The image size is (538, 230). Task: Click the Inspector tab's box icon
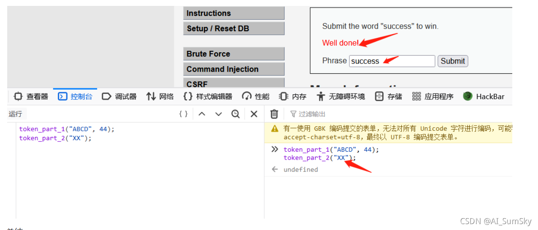click(x=18, y=96)
